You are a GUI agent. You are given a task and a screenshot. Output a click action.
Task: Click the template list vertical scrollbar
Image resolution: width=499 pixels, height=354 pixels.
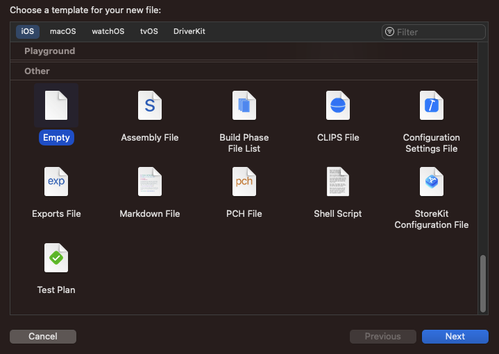pos(483,283)
